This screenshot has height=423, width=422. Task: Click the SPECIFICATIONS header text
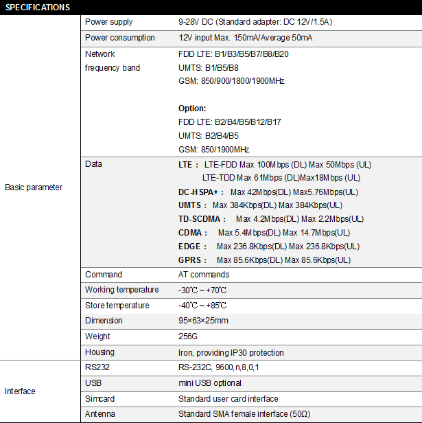click(38, 8)
